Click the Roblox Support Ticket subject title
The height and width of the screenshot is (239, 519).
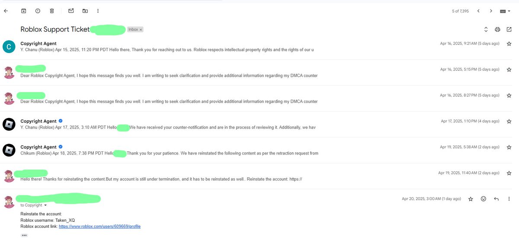[55, 29]
